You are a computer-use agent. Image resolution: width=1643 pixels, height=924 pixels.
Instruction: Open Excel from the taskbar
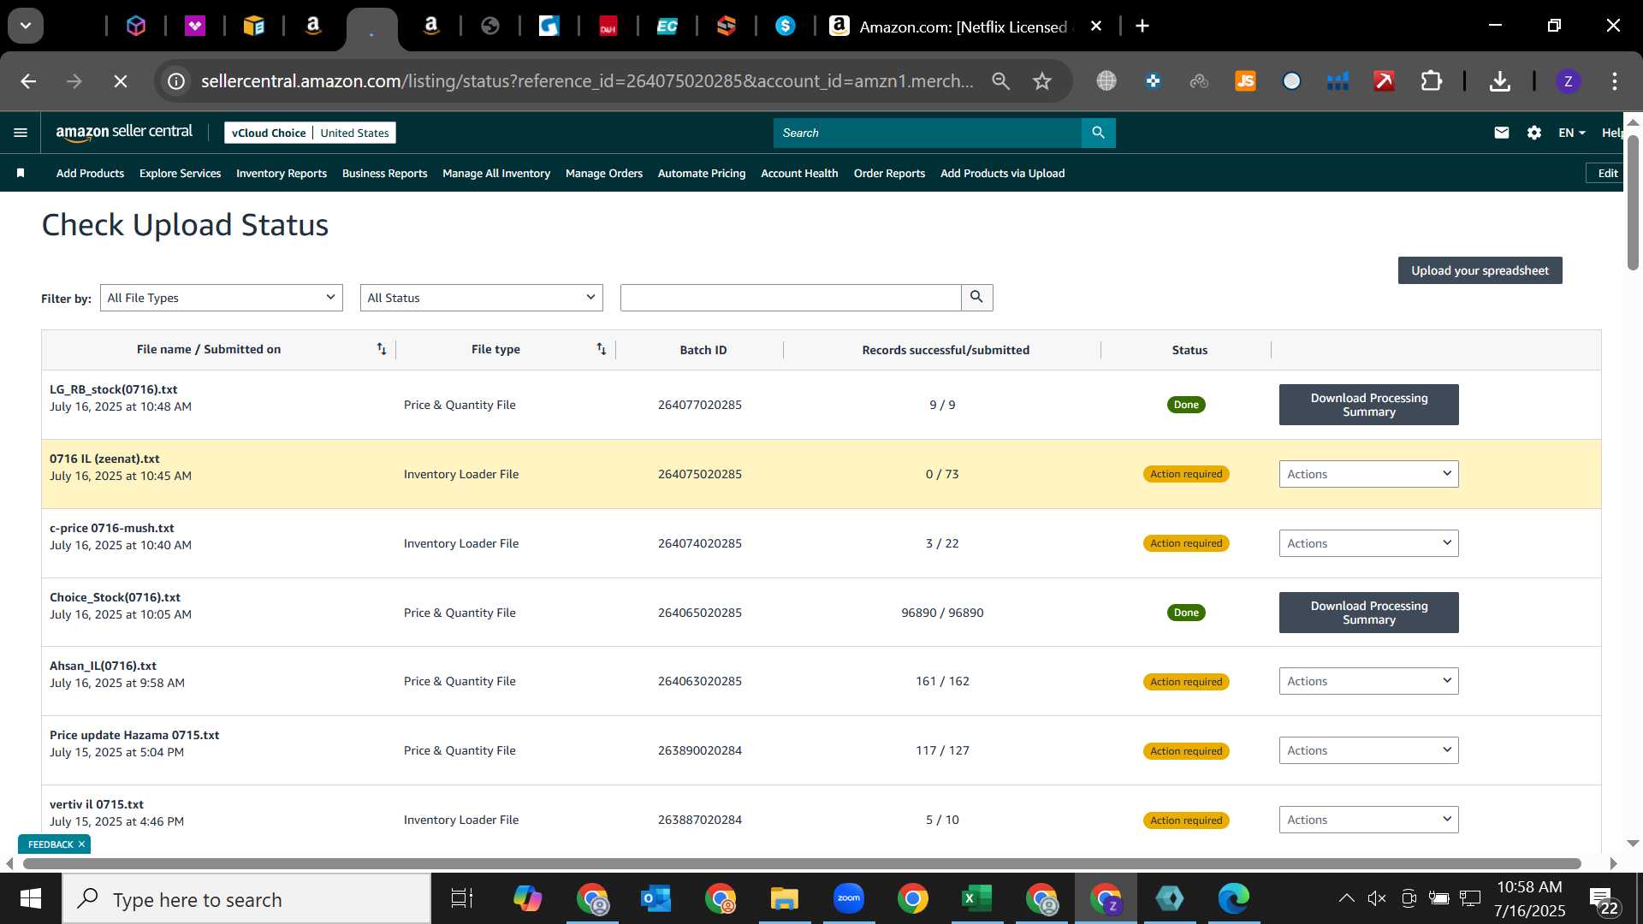click(976, 899)
